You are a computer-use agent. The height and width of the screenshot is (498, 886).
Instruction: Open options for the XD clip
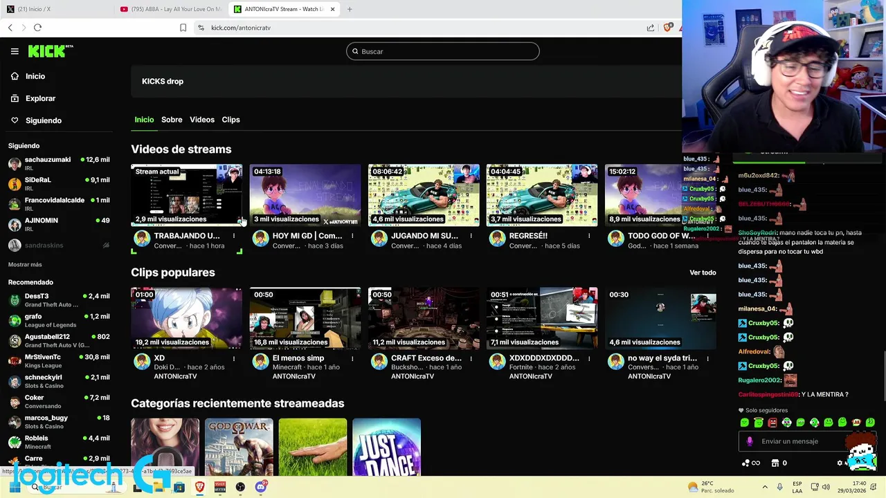point(234,358)
